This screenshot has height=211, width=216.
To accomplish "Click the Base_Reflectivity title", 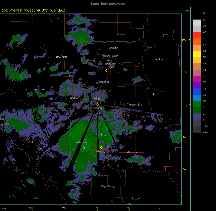I will (x=108, y=4).
